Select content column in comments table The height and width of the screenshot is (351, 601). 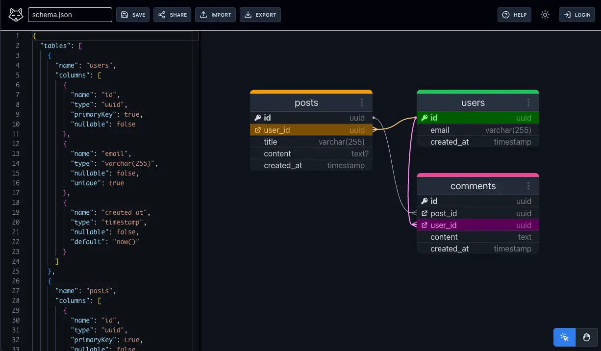(x=478, y=237)
